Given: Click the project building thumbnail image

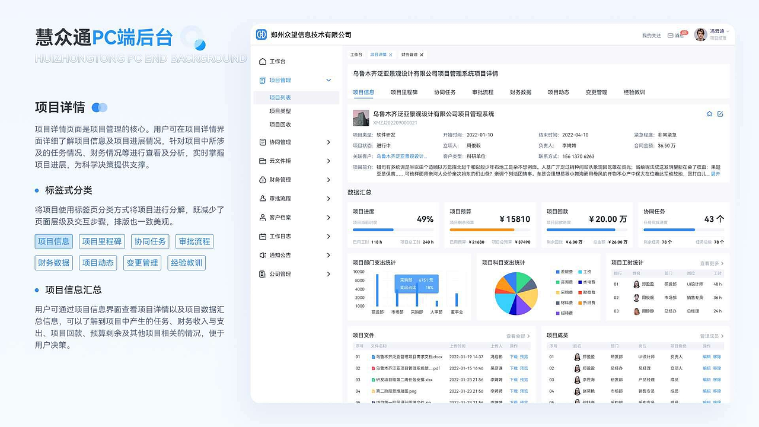Looking at the screenshot, I should coord(361,117).
